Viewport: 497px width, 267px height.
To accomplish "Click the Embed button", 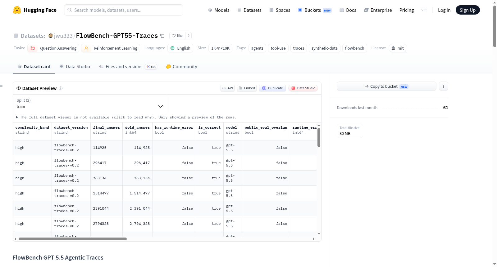I will (247, 88).
